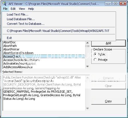Click the Copy button
This screenshot has height=118, width=128.
tap(108, 101)
